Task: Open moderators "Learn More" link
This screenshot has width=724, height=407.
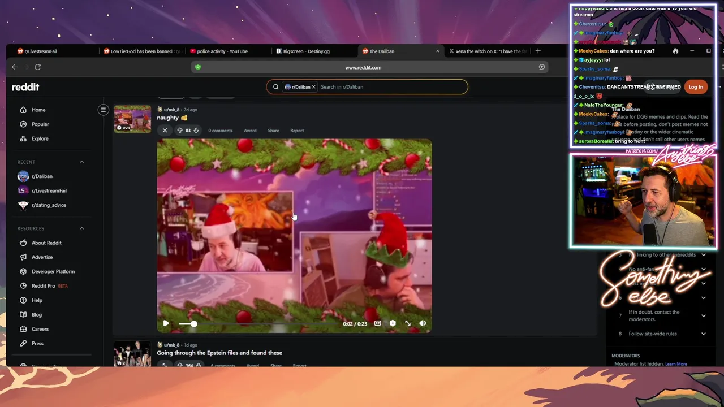Action: coord(676,364)
